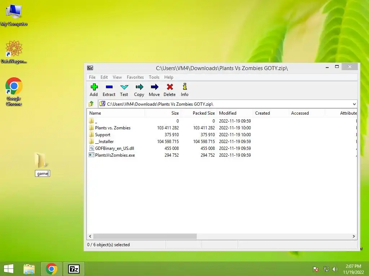Click the size 103 411 282 cell
Image resolution: width=369 pixels, height=276 pixels.
point(168,128)
